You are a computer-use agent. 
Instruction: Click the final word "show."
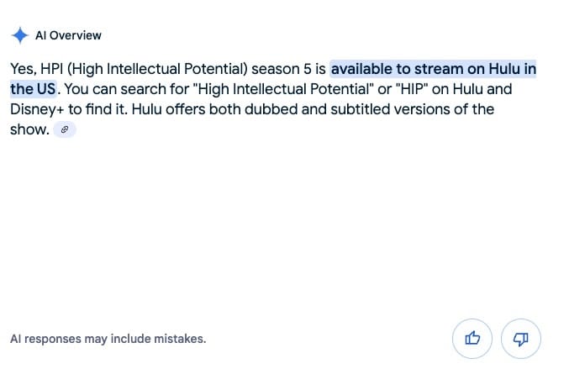click(x=29, y=129)
